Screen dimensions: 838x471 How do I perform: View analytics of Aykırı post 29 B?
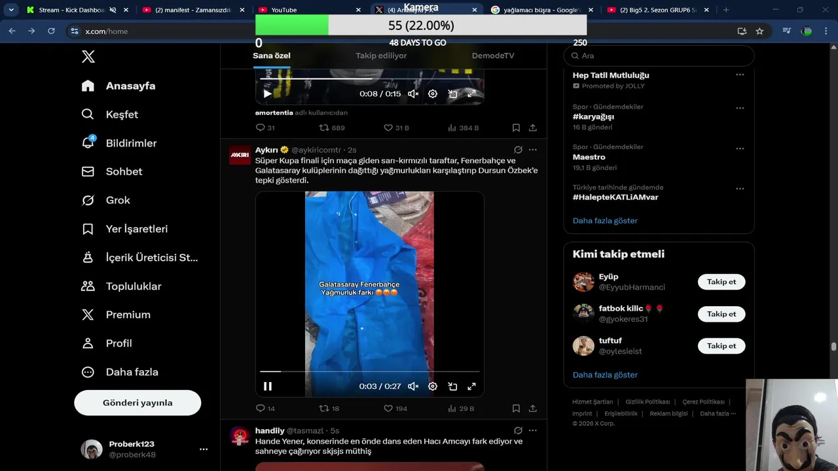point(461,408)
